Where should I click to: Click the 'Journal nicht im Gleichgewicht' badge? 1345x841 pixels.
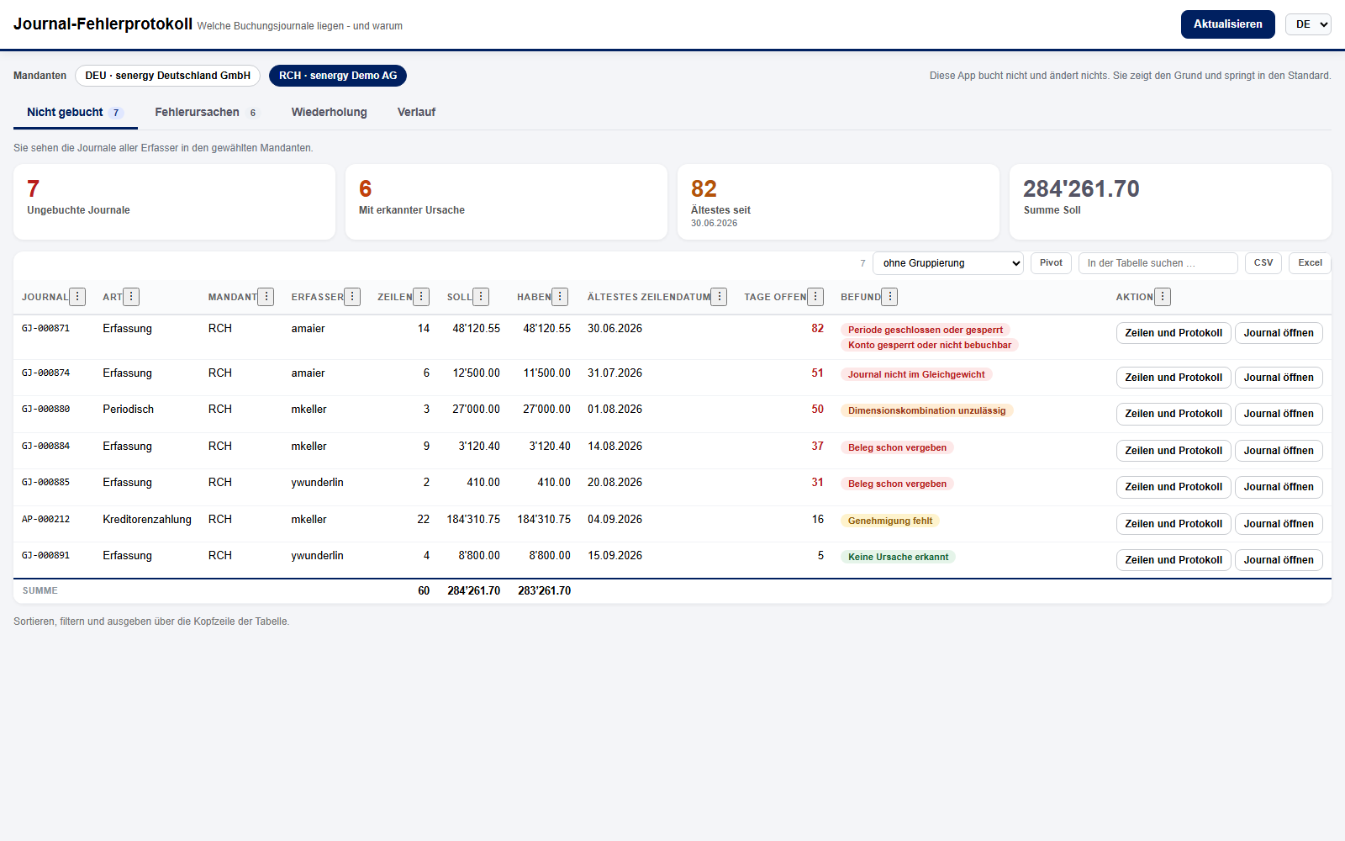coord(916,374)
